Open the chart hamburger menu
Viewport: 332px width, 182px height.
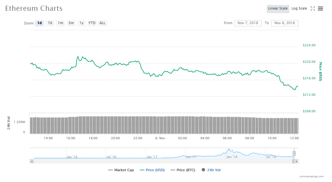point(320,8)
